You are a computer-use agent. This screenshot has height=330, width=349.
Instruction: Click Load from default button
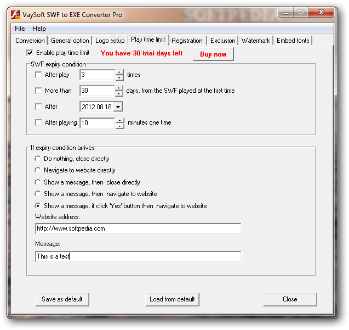tap(172, 299)
